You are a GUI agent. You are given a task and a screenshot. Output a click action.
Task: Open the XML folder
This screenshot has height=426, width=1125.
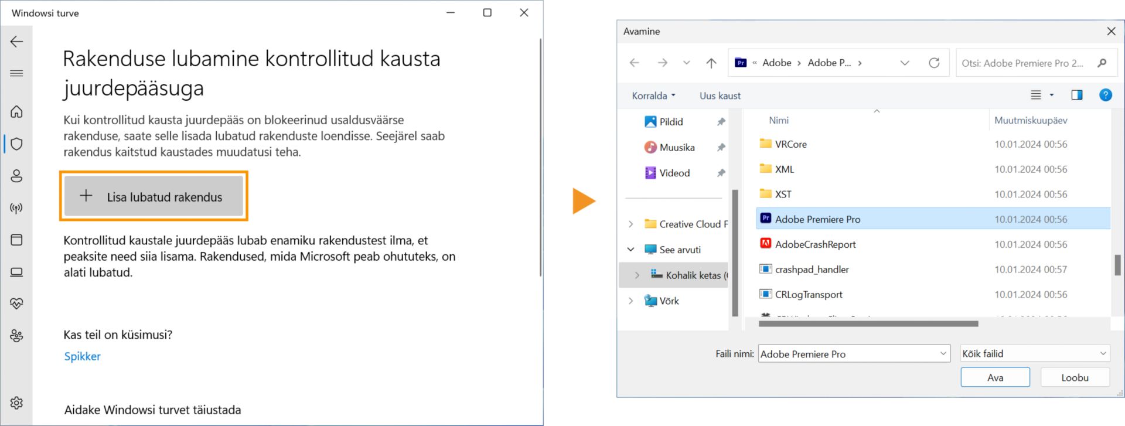[x=933, y=169]
